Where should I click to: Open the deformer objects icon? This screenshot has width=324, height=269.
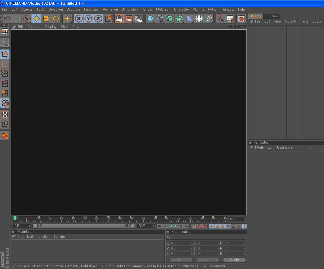[x=189, y=19]
